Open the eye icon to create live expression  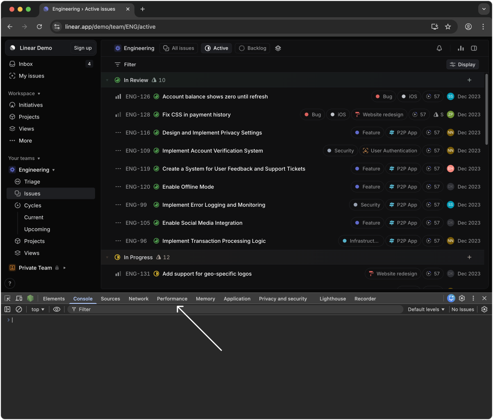tap(57, 309)
